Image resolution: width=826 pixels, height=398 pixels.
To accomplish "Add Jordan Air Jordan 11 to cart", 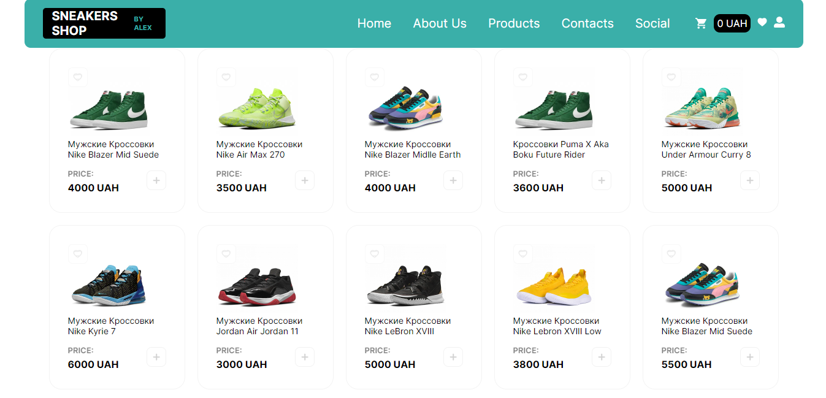I will coord(305,357).
